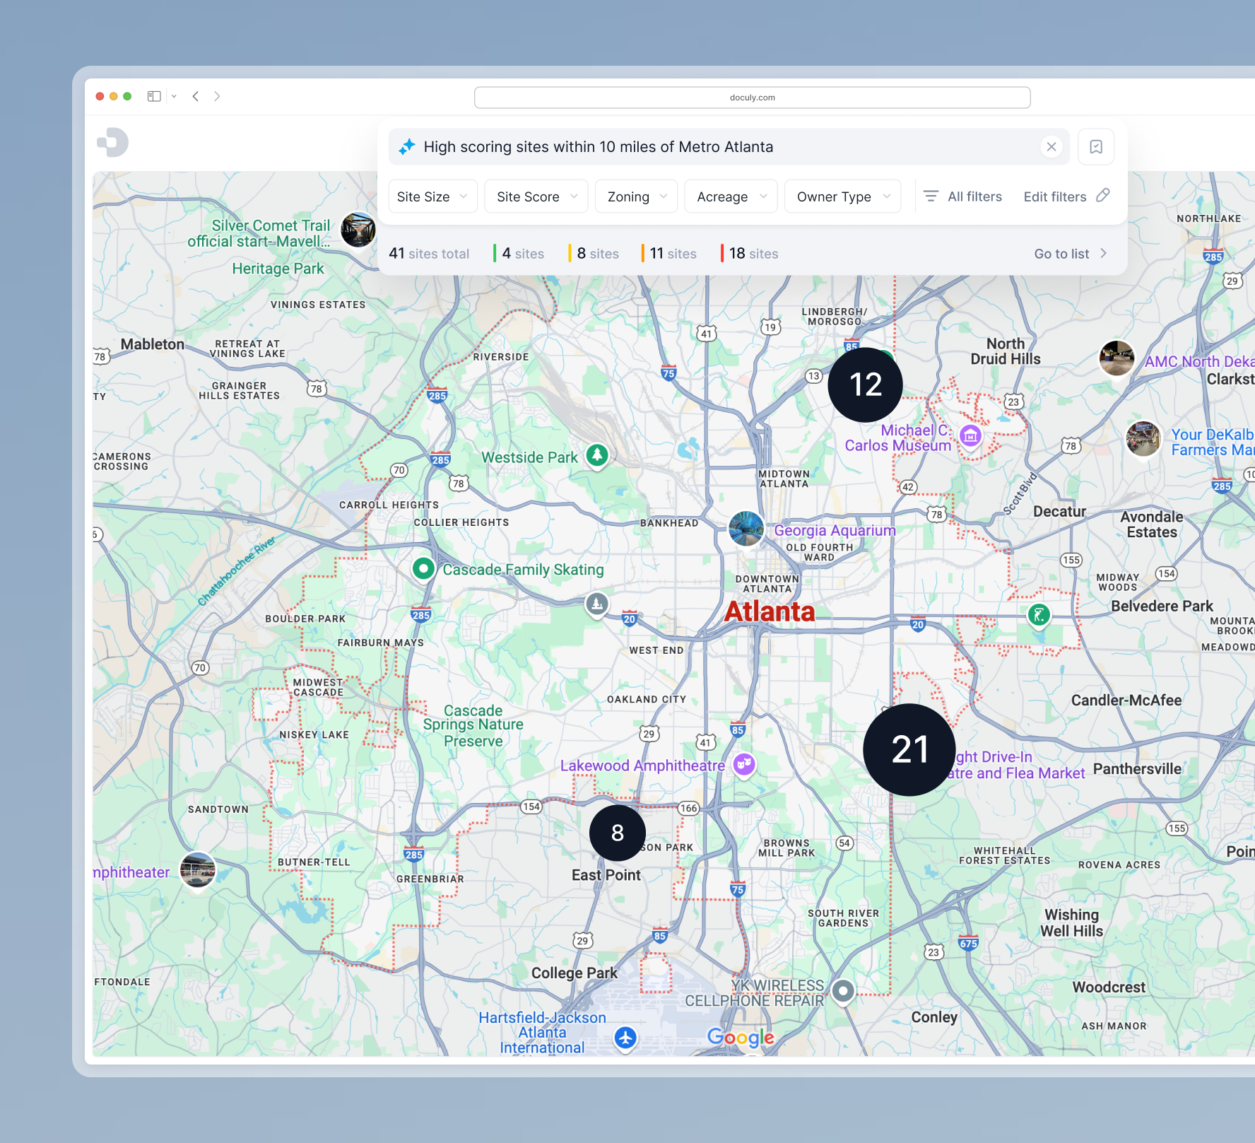Click the doculy.com address bar
Viewport: 1255px width, 1143px height.
752,97
